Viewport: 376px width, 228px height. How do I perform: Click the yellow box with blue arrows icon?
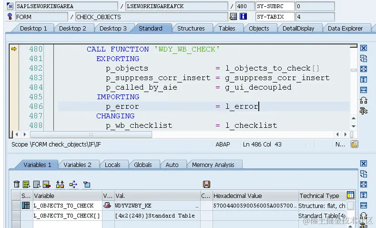click(73, 184)
